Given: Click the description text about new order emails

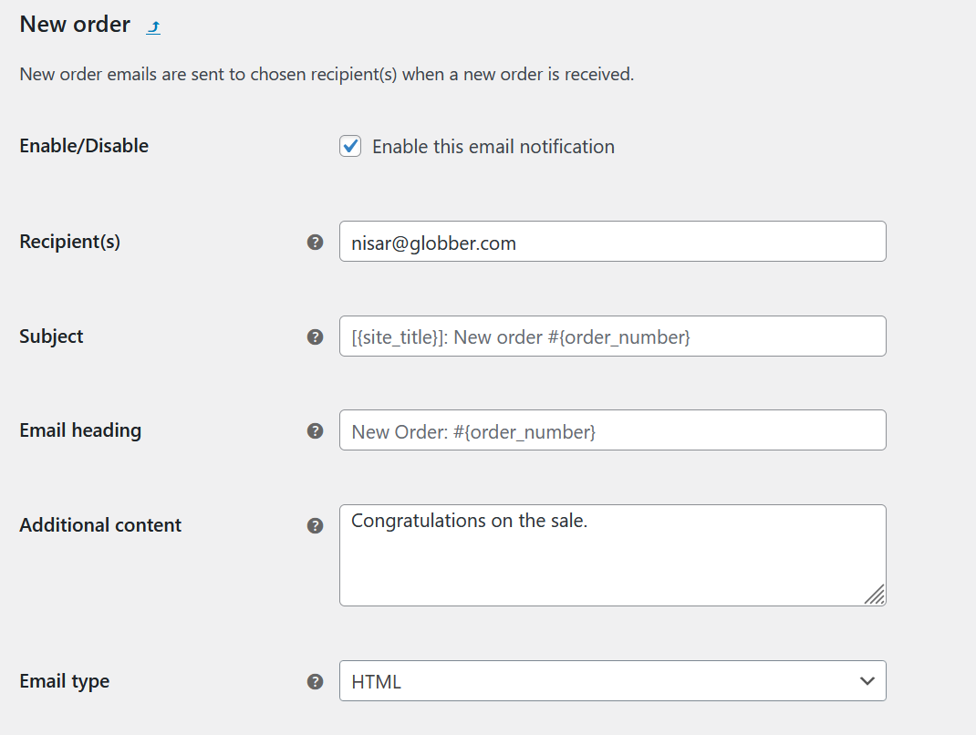Looking at the screenshot, I should pyautogui.click(x=327, y=74).
